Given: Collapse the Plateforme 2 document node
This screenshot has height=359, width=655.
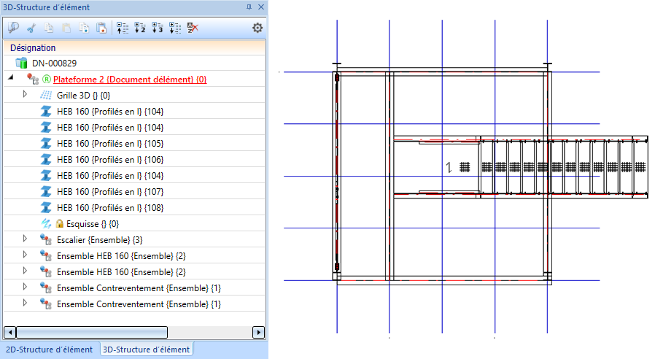Looking at the screenshot, I should coord(10,79).
